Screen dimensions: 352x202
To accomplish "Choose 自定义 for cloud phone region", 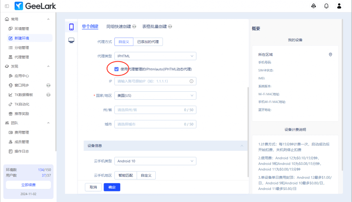I will tap(146, 175).
